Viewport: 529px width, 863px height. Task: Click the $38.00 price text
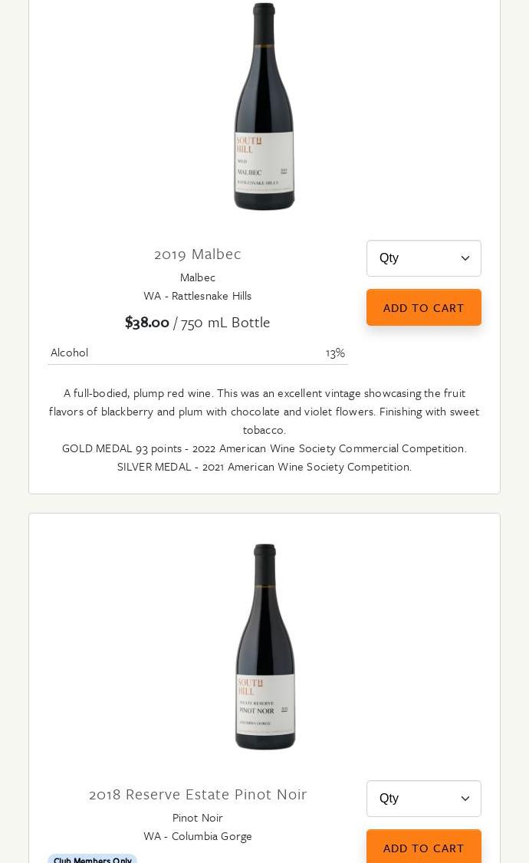147,322
